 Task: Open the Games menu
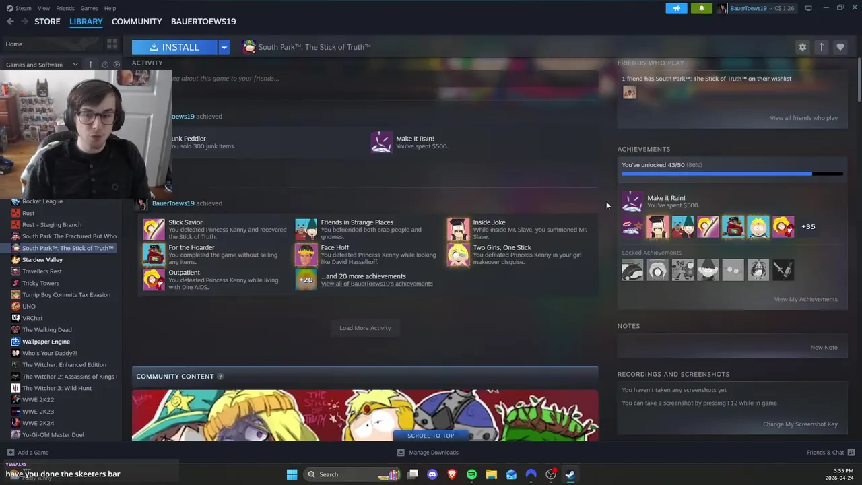pos(89,8)
